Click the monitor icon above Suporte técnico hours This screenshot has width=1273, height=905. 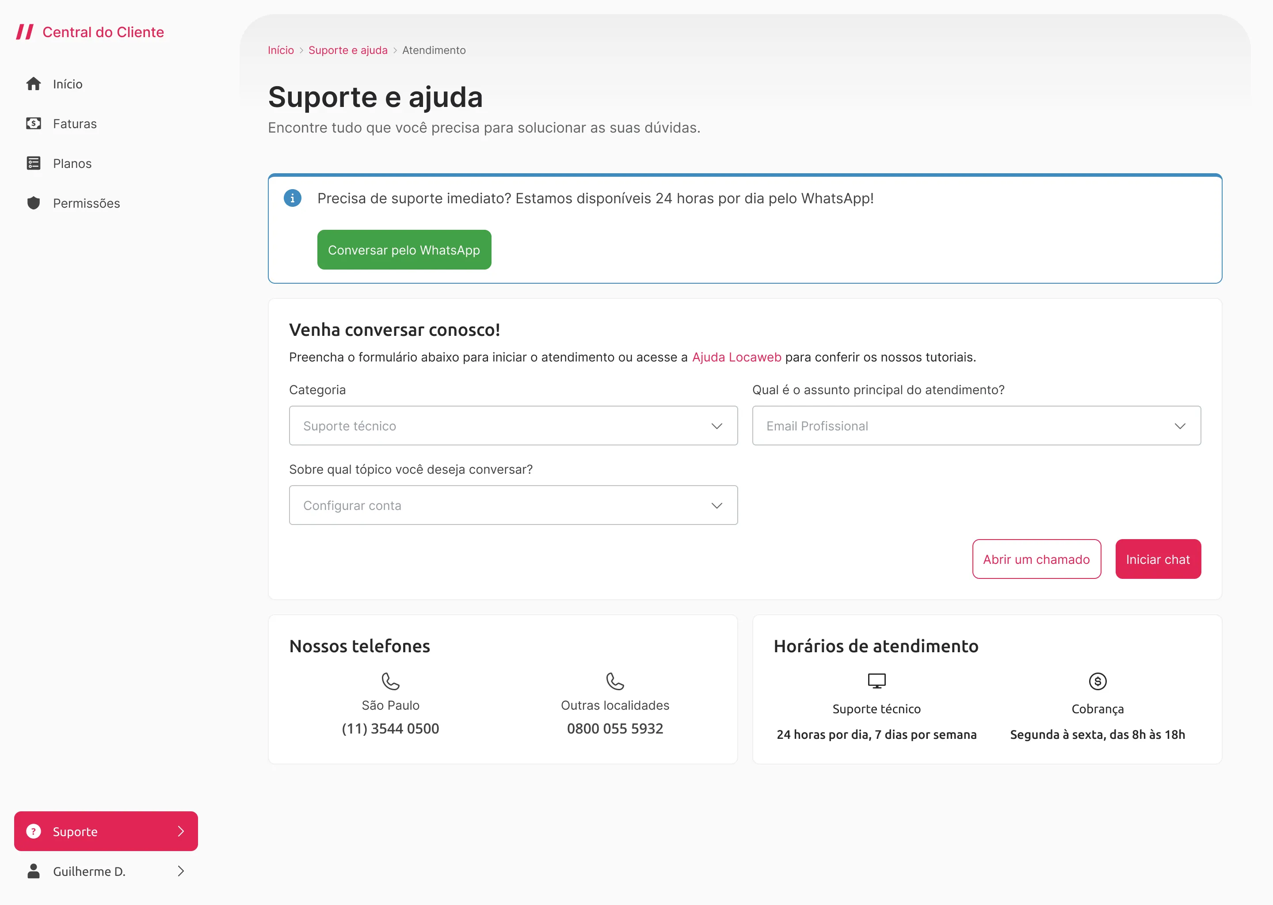(877, 681)
